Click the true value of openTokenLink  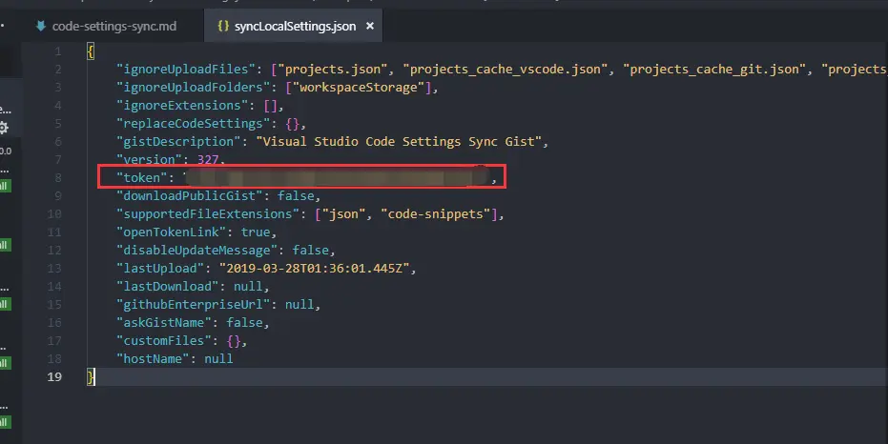coord(256,232)
